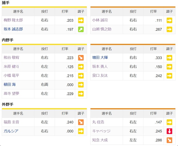
Task: Click the yellow condition arrow for ガルシア
Action: [81, 131]
